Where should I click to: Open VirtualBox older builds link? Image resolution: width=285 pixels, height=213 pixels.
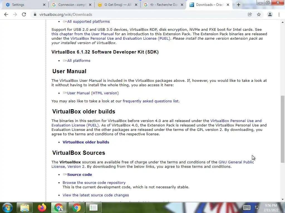pos(86,142)
